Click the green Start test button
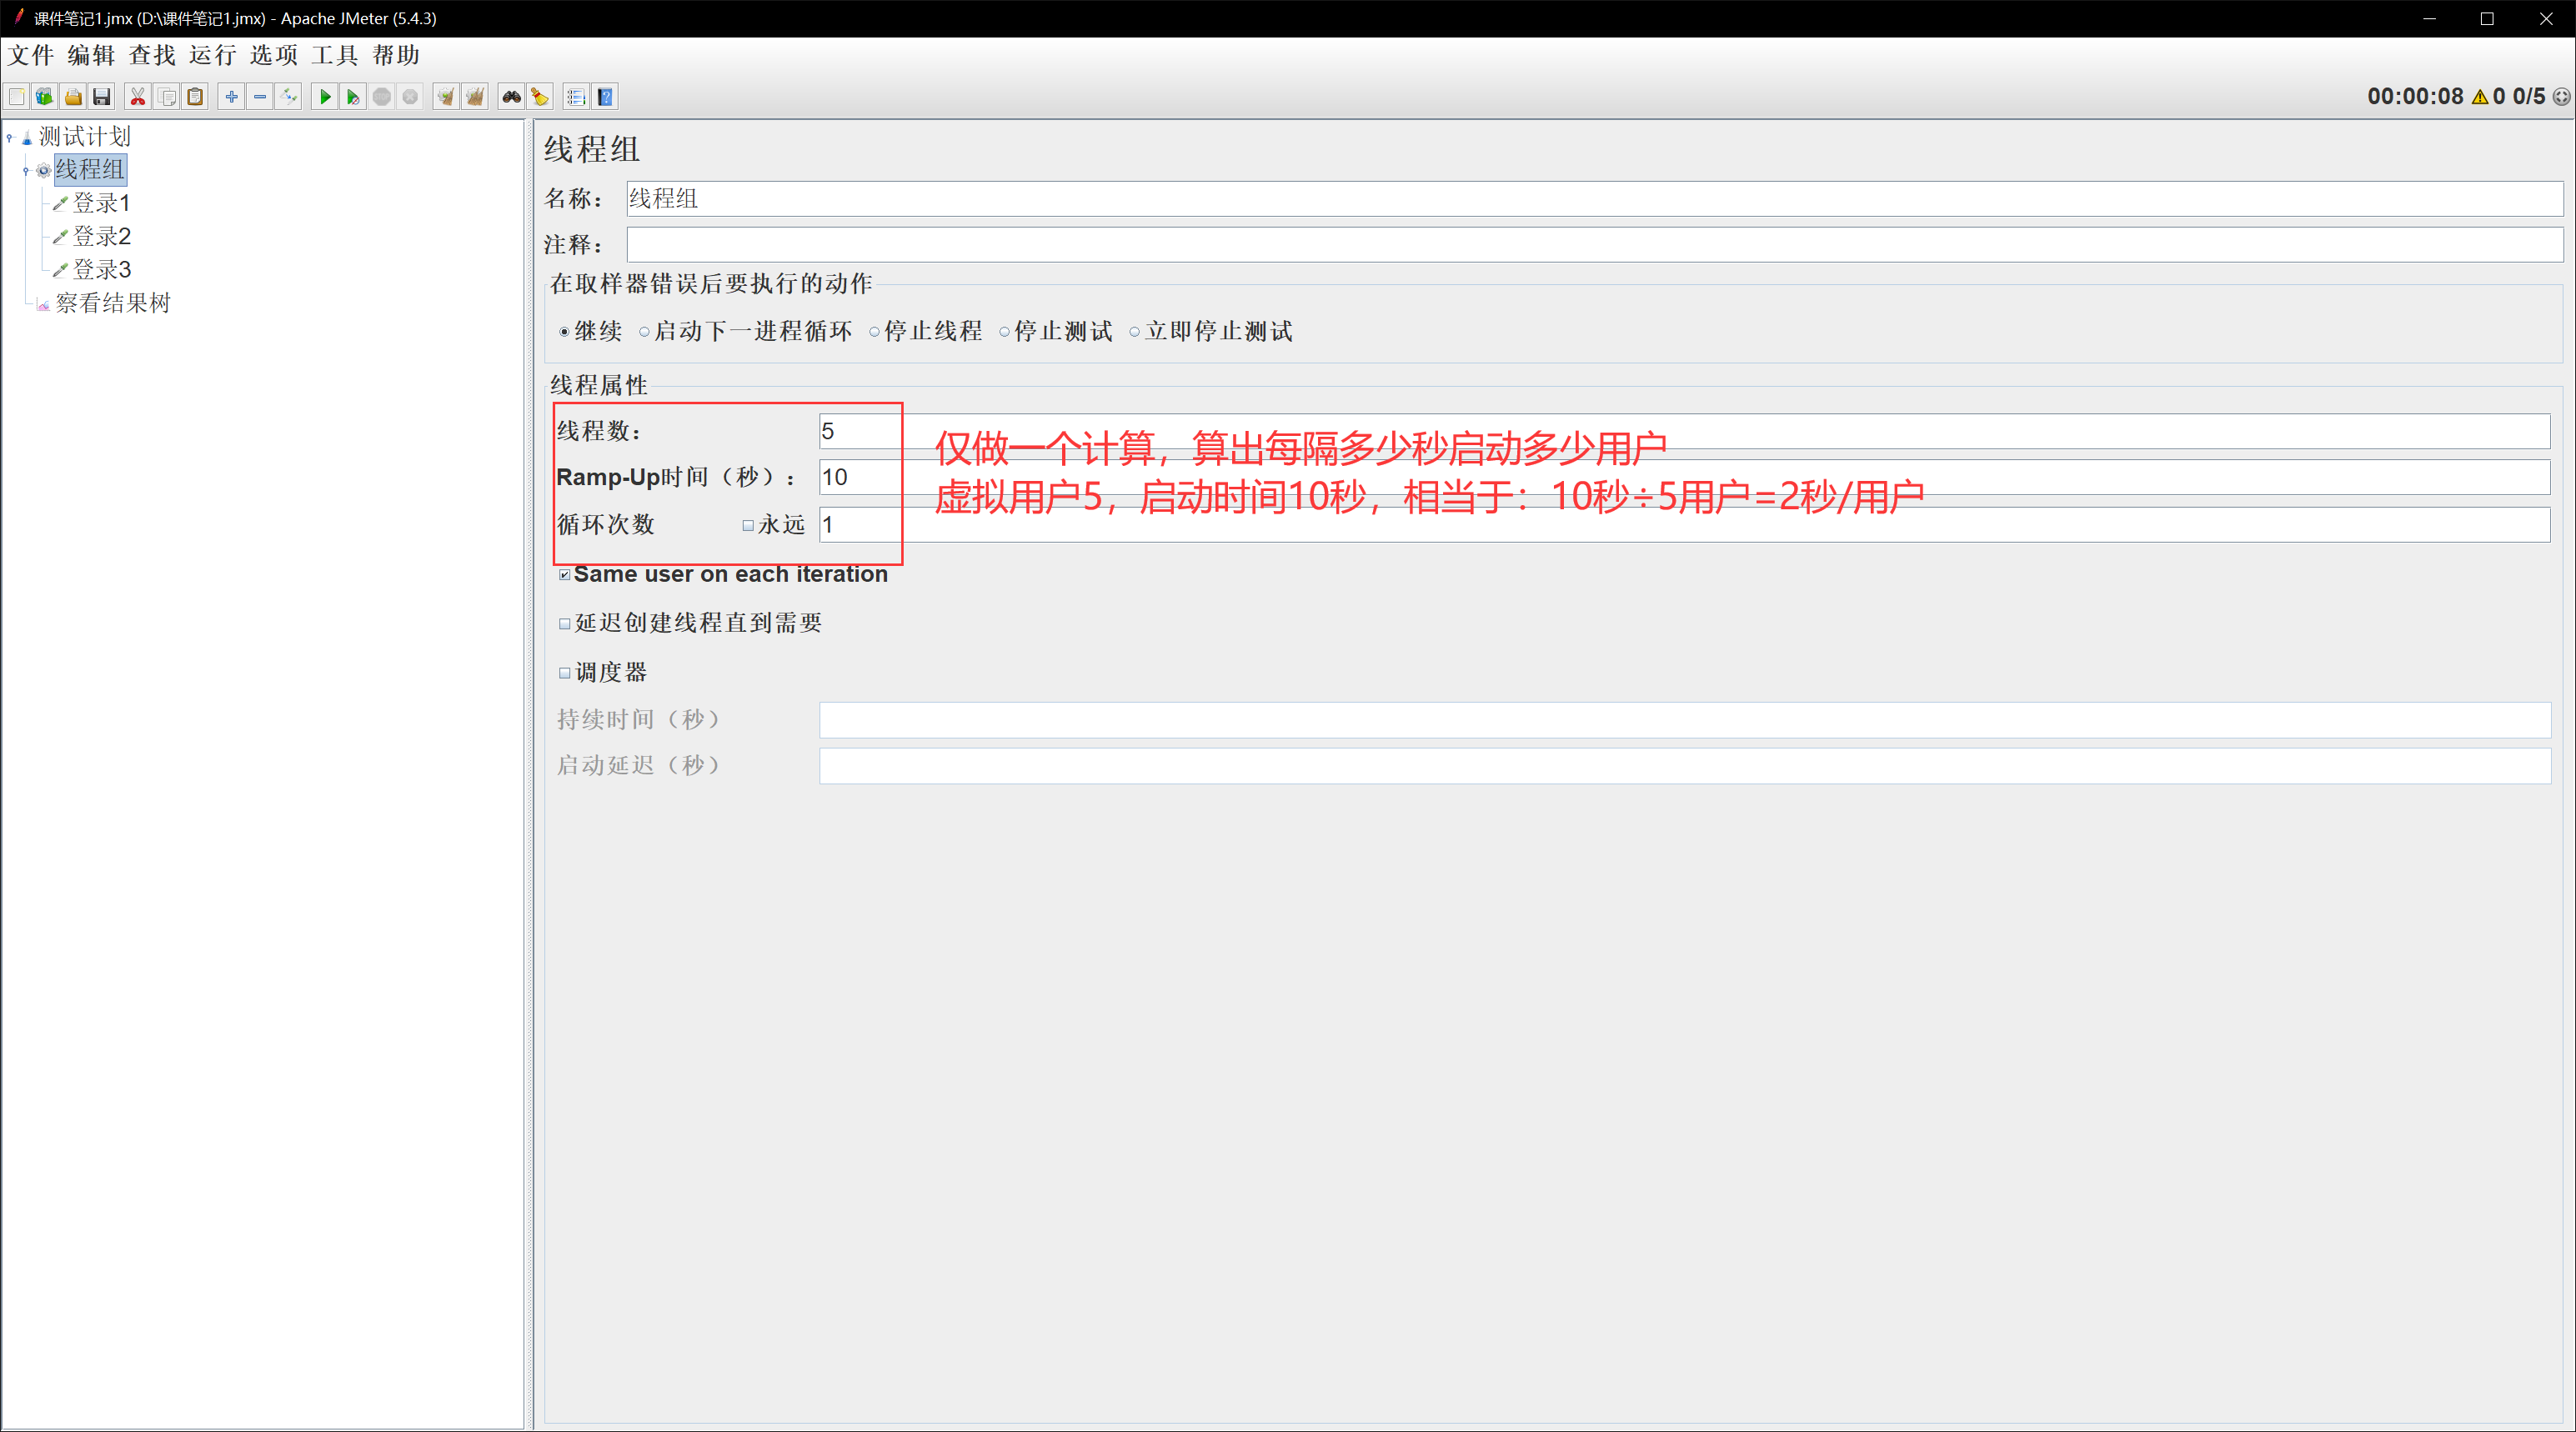Image resolution: width=2576 pixels, height=1432 pixels. coord(324,97)
